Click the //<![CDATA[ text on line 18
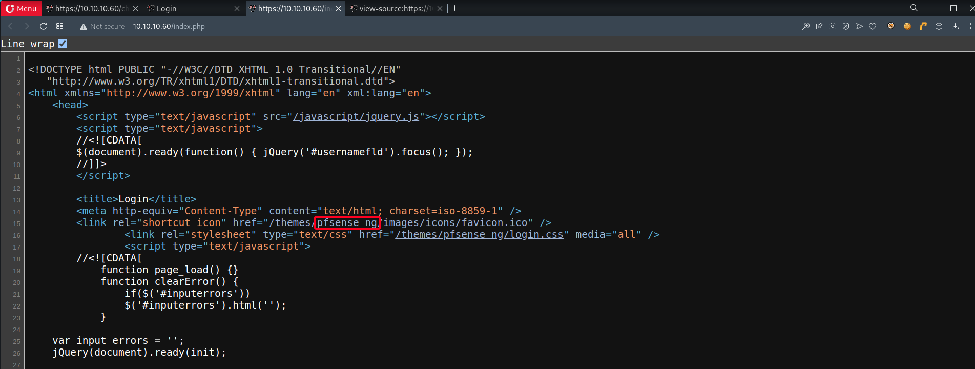975x369 pixels. [x=109, y=258]
